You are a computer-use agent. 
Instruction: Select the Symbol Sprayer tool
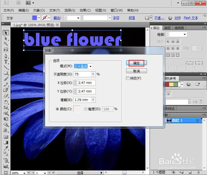[x=6, y=160]
